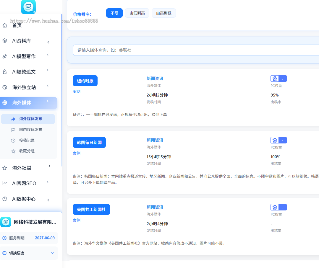Screen dimensions: 319x268
Task: Click the 95% publish rate value
Action: coord(274,95)
